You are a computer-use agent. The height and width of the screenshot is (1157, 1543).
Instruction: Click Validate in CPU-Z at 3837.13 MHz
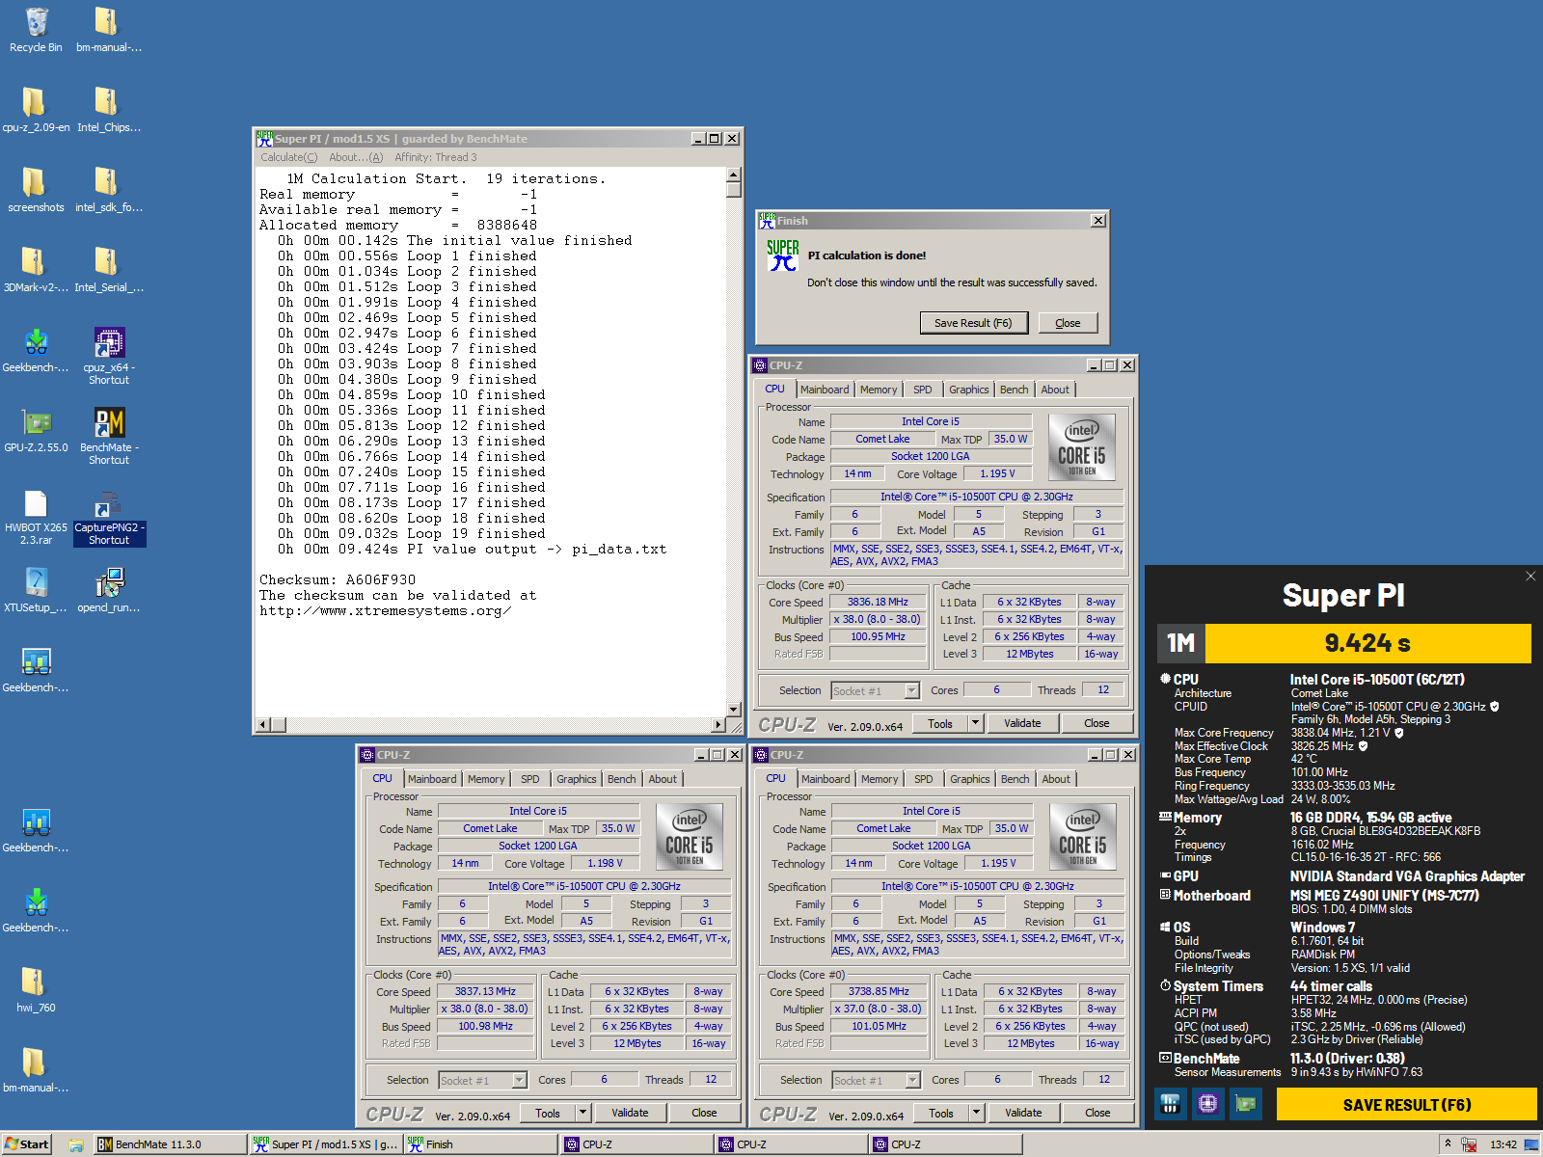tap(630, 1113)
